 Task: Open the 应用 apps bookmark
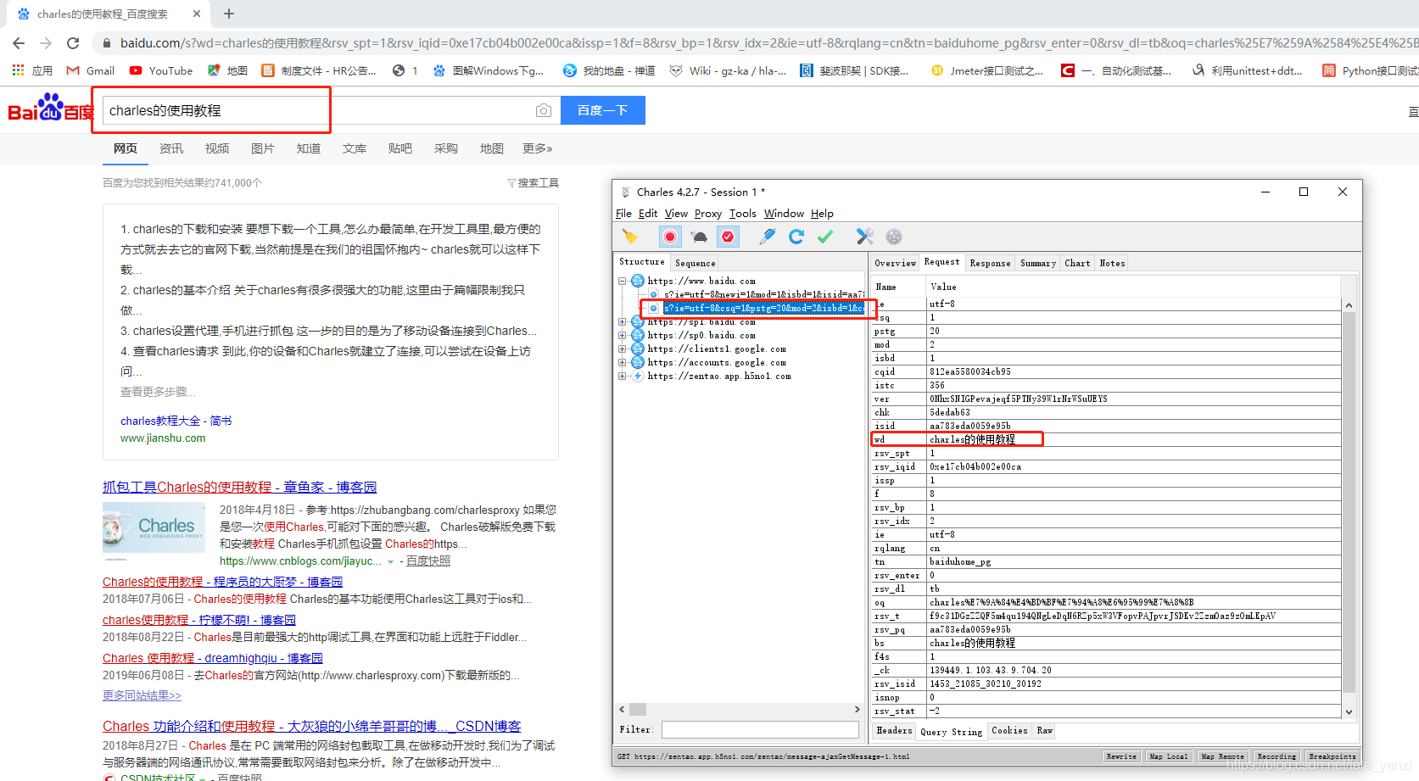[32, 70]
